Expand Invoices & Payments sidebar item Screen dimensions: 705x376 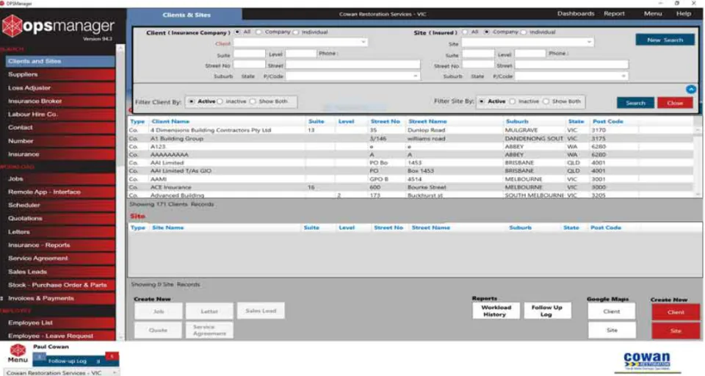(x=2, y=298)
